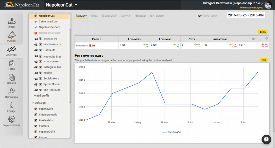Click the Following column header
Viewport: 275px width, 148px height.
click(x=165, y=39)
